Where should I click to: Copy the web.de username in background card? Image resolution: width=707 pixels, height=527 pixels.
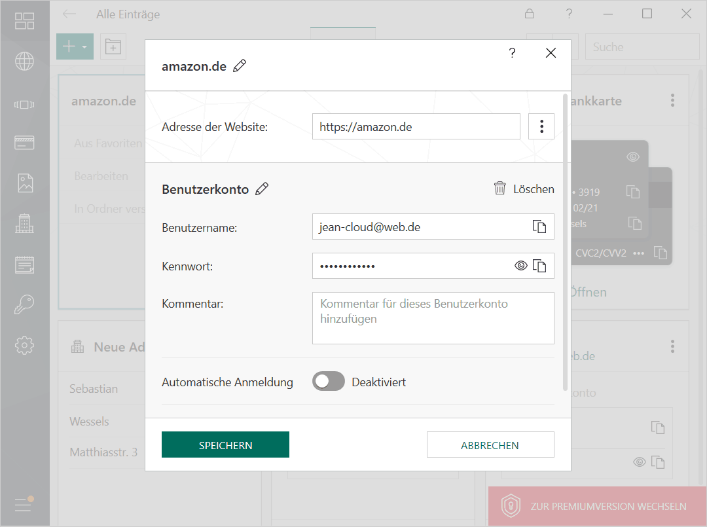pos(658,427)
